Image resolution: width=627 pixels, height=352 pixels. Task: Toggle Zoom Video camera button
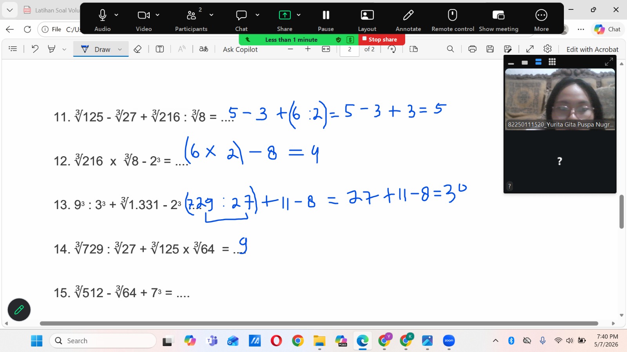(x=143, y=20)
